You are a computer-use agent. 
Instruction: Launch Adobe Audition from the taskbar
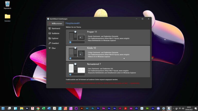click(x=109, y=108)
